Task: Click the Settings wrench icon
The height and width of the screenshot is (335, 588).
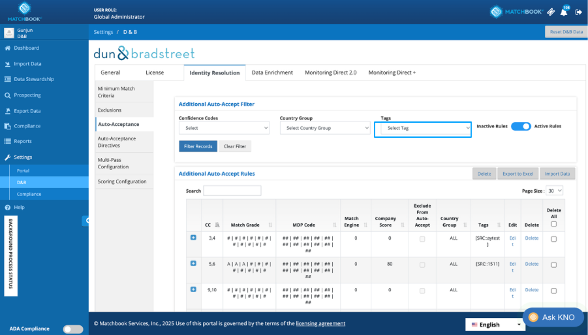Action: (x=7, y=157)
